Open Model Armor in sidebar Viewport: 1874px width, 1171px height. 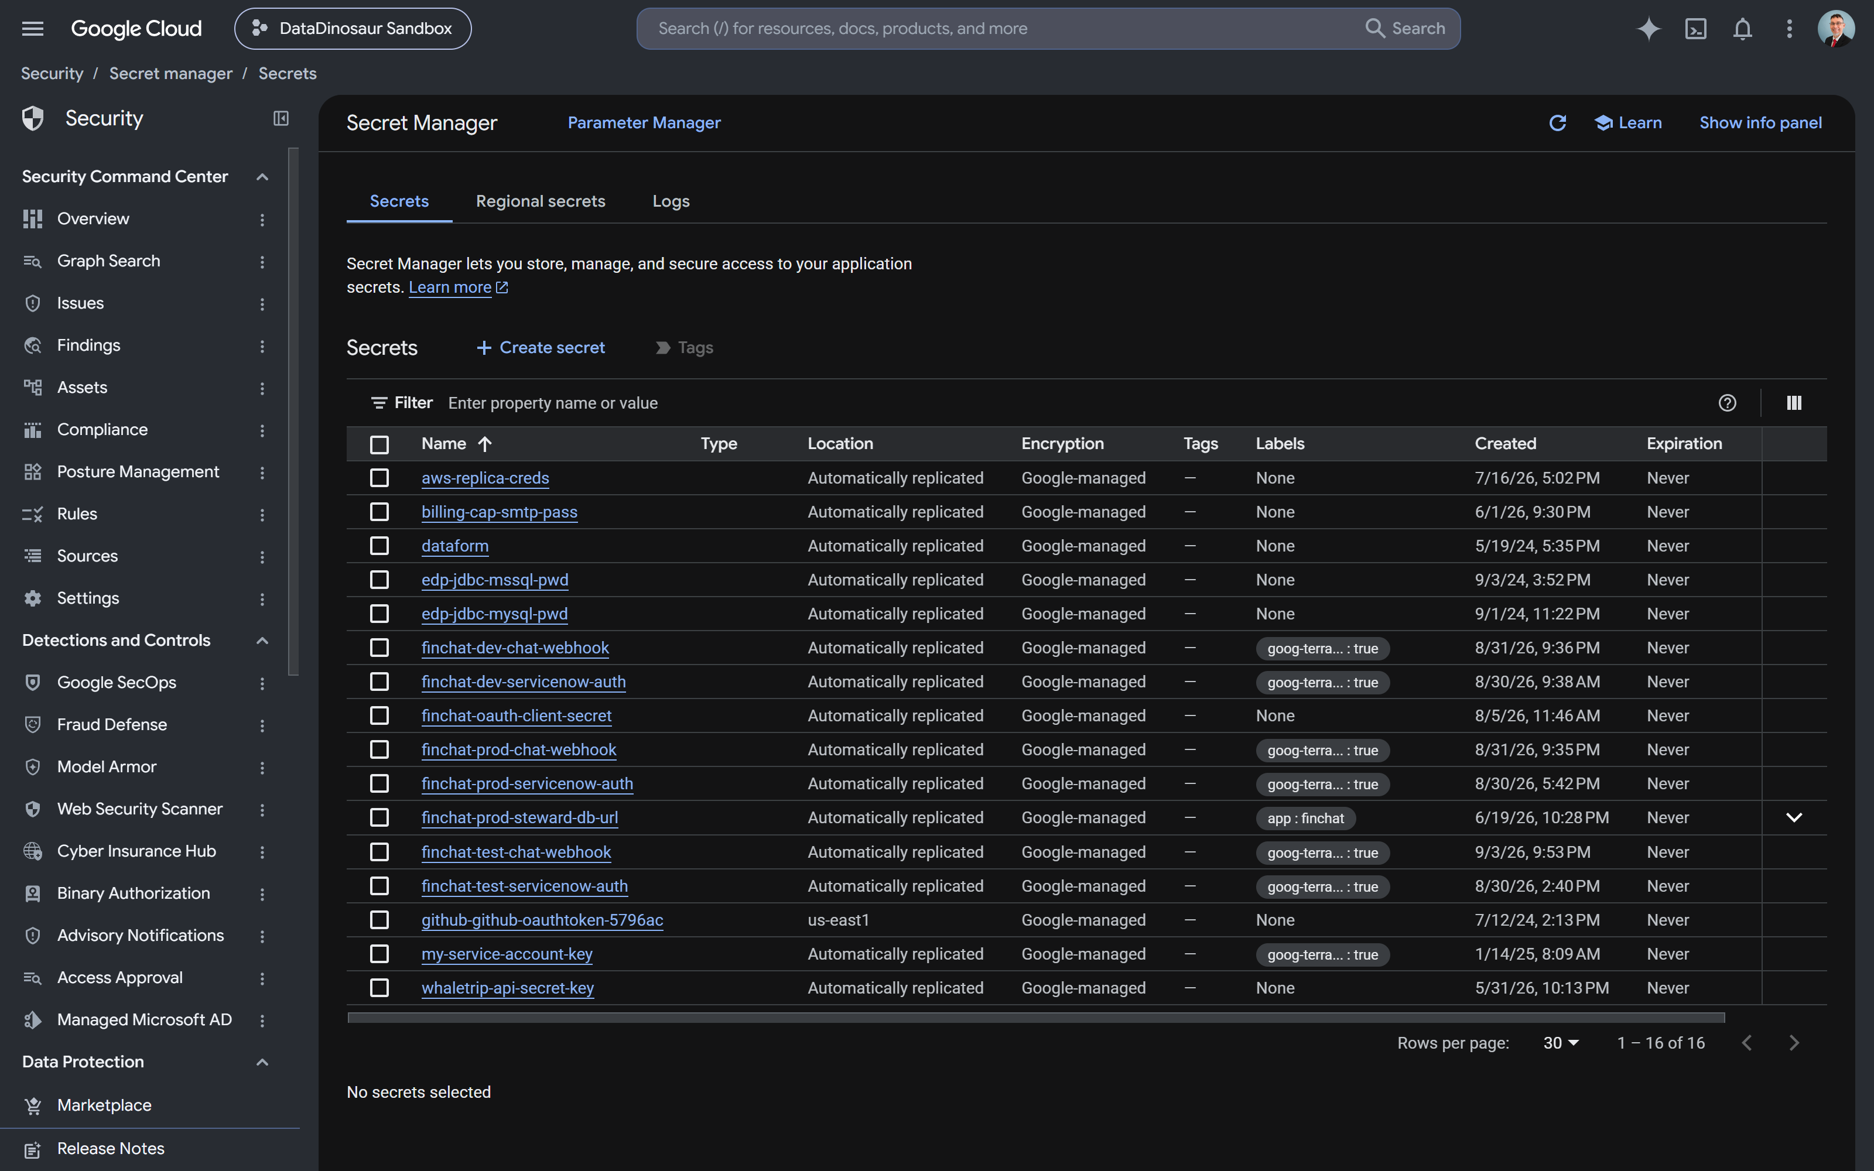pyautogui.click(x=106, y=767)
